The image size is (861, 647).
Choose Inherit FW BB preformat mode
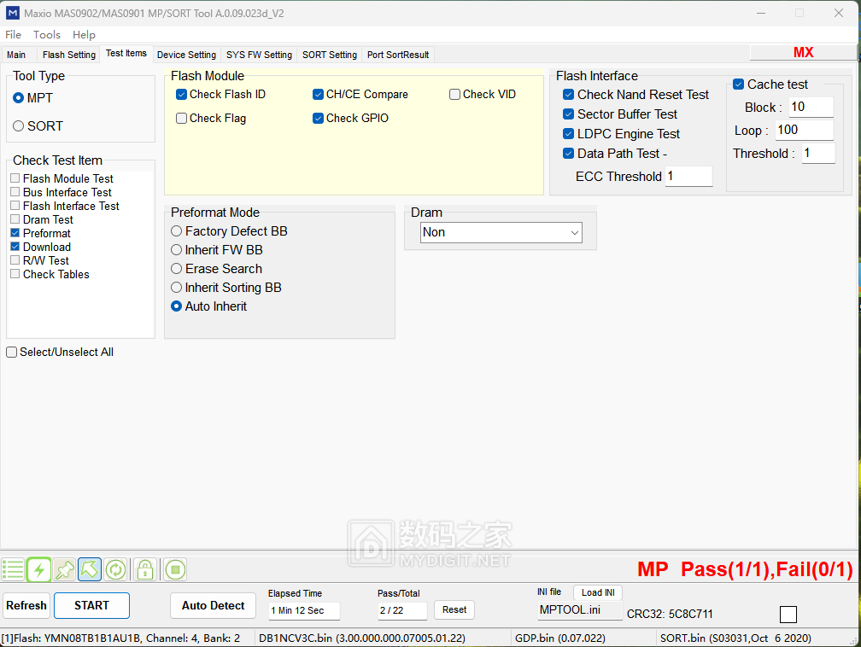point(176,250)
